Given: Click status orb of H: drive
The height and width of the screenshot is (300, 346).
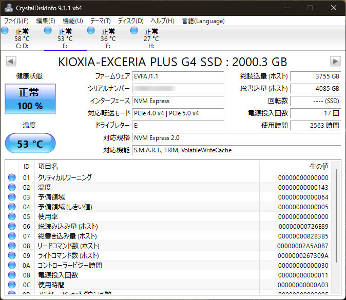Looking at the screenshot, I should pos(133,30).
